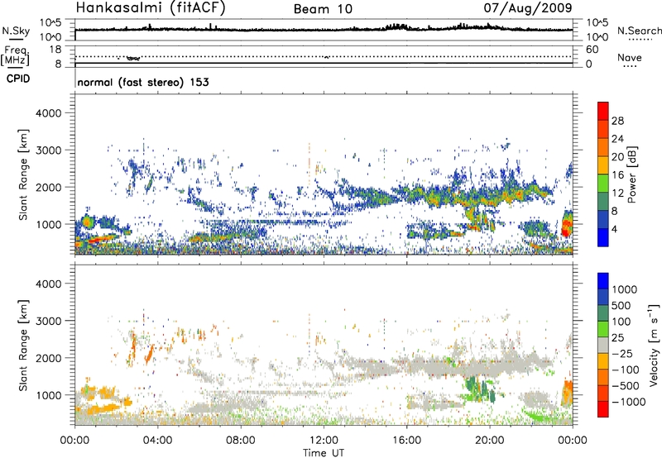Click '2000' on velocity panel range axis
The width and height of the screenshot is (662, 458).
(x=48, y=358)
